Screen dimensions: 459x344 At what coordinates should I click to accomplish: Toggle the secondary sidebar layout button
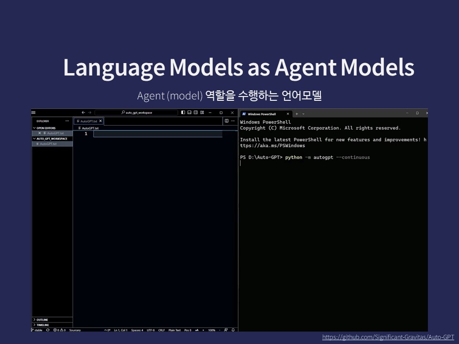(x=196, y=113)
